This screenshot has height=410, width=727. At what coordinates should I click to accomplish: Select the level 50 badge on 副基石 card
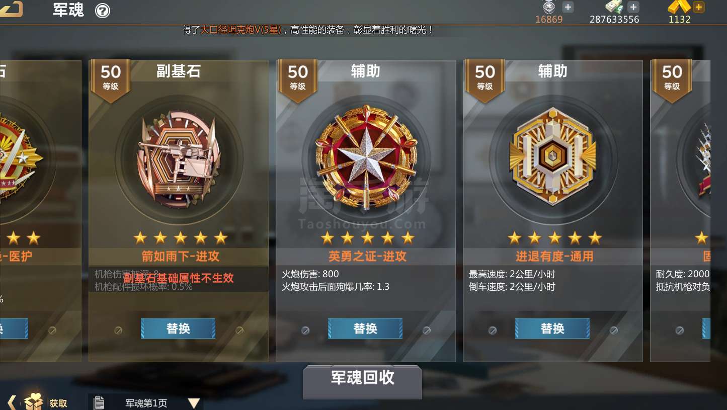[110, 79]
